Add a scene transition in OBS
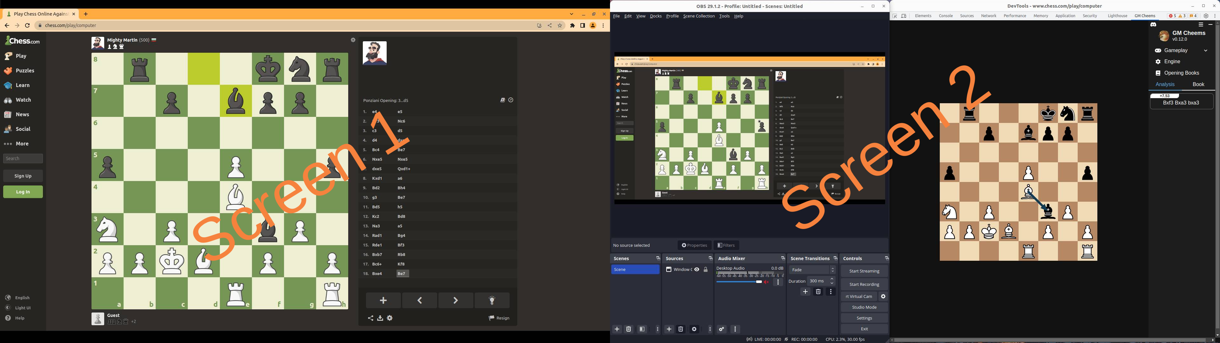 click(x=806, y=292)
